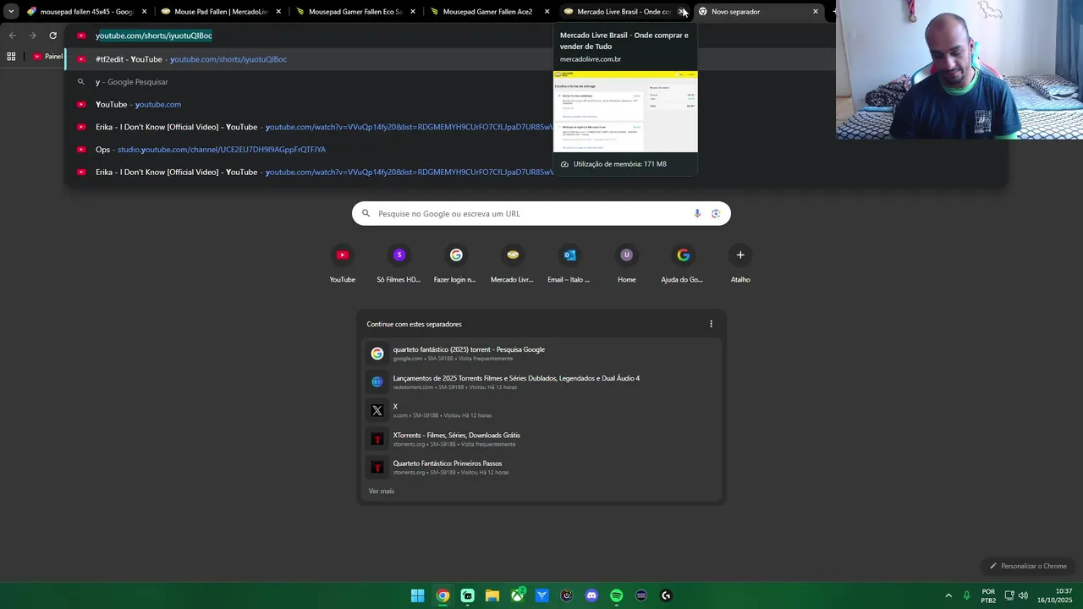Close the 'mousepad fallen 45x45' tab
Viewport: 1083px width, 609px height.
[144, 12]
